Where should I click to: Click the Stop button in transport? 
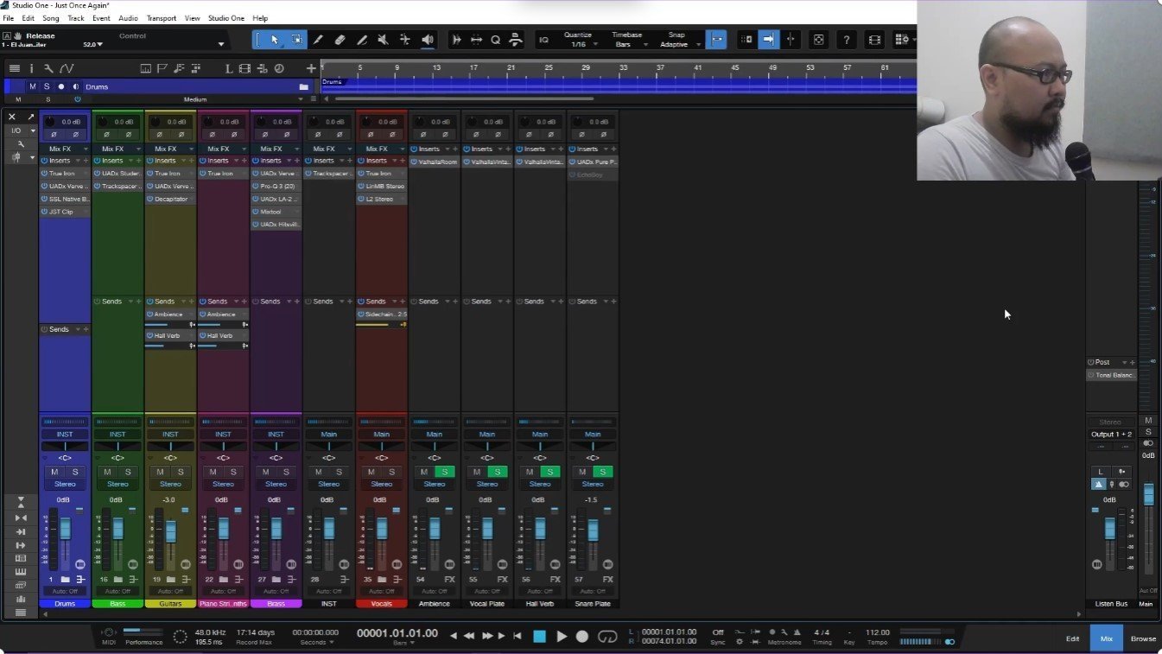(539, 636)
